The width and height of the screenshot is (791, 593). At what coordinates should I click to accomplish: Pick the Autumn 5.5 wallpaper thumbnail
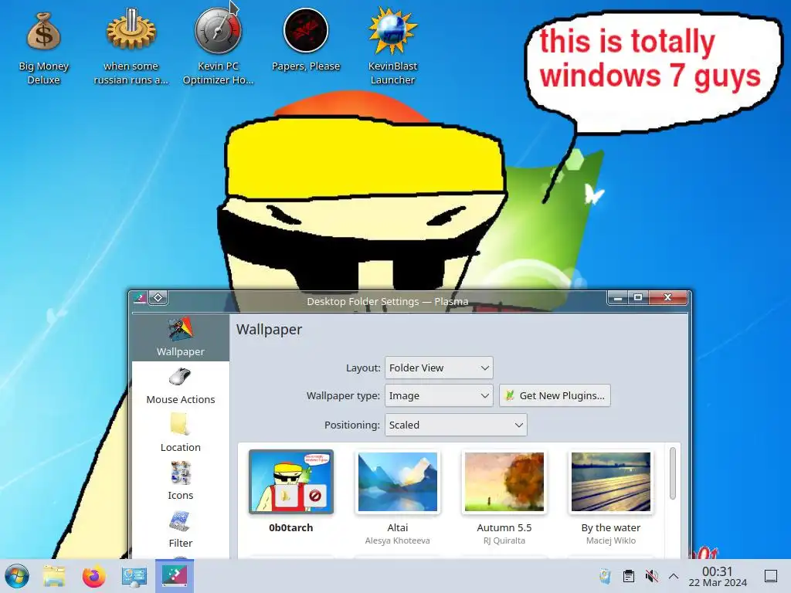(504, 482)
